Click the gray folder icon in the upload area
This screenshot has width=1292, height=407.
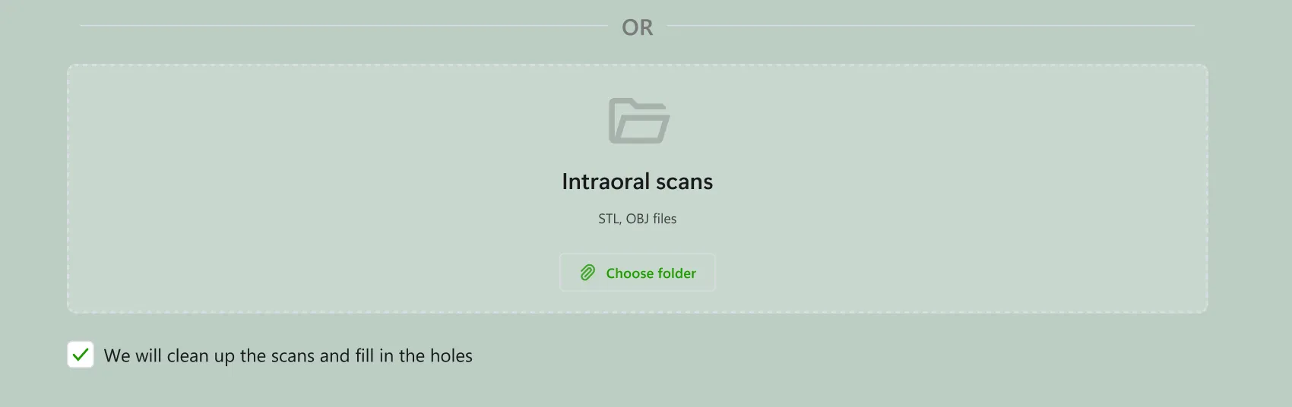[x=638, y=121]
